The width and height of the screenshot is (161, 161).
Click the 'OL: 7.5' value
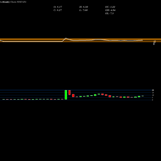[109, 14]
